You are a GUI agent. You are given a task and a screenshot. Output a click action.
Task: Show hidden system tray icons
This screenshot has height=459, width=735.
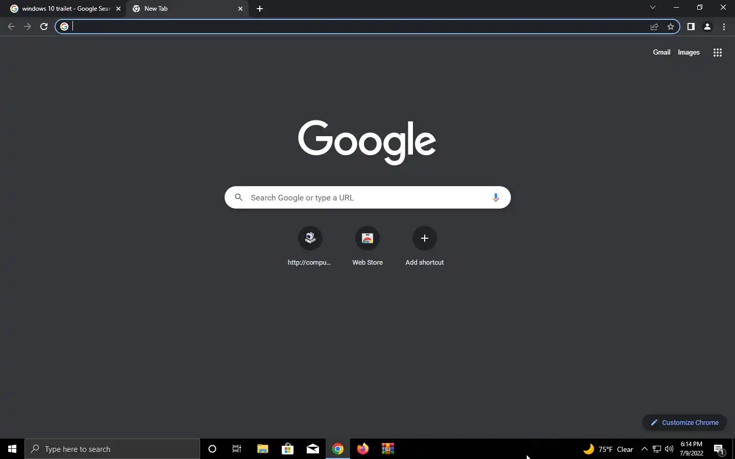(644, 449)
